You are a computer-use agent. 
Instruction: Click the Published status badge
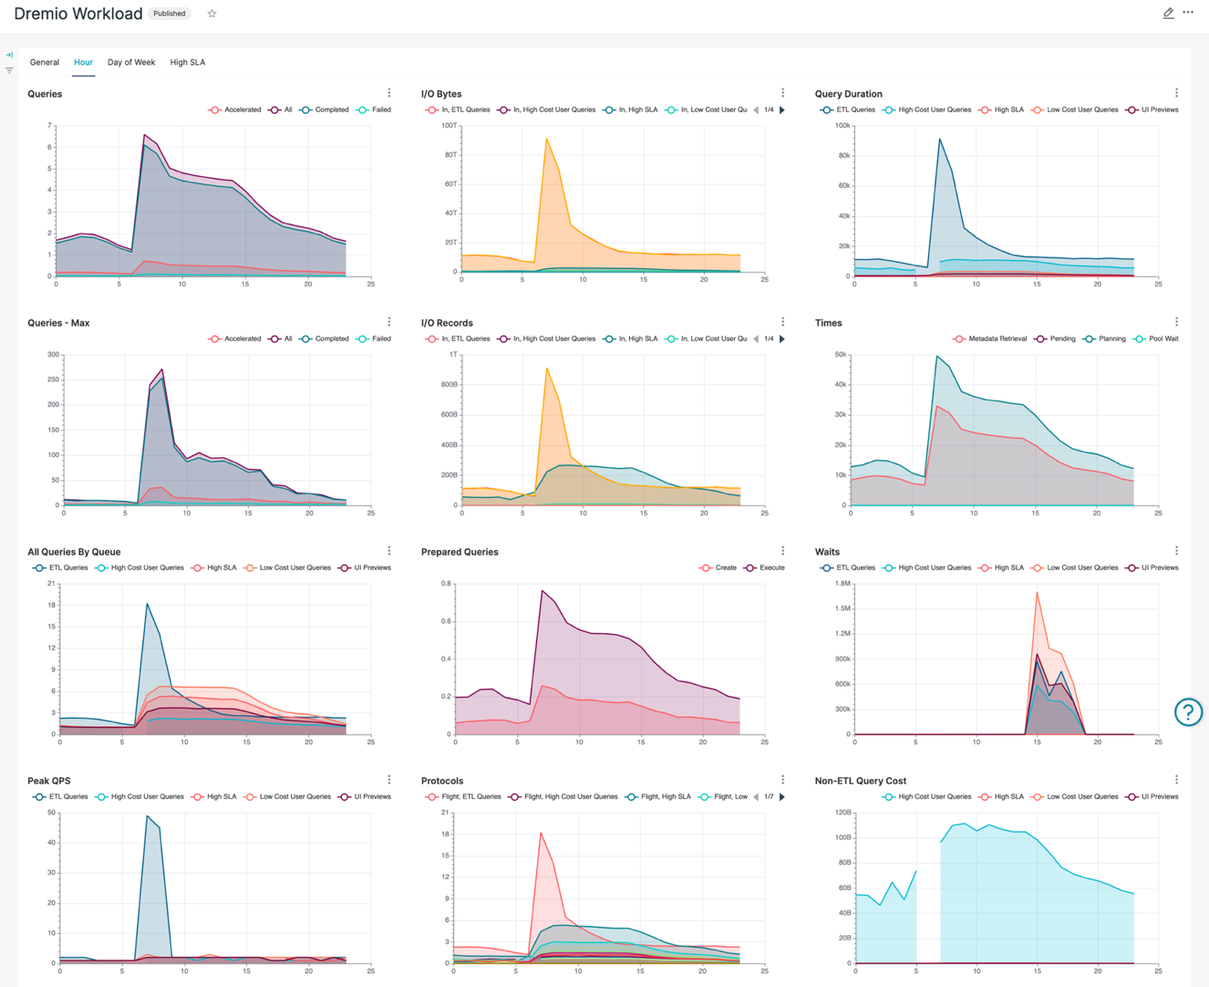point(169,14)
